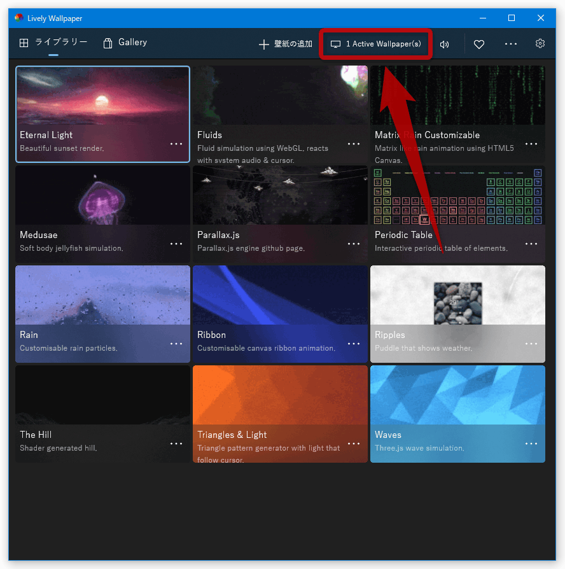Select the Eternal Light wallpaper thumbnail
The image size is (565, 569).
click(102, 96)
